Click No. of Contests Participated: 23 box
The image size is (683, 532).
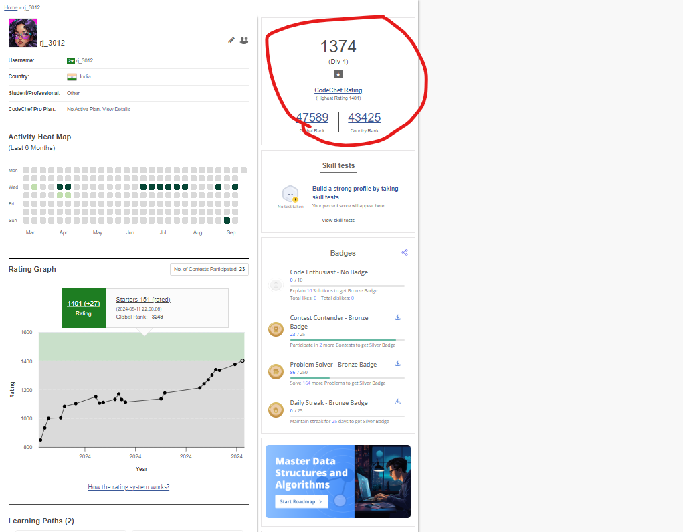pyautogui.click(x=209, y=269)
